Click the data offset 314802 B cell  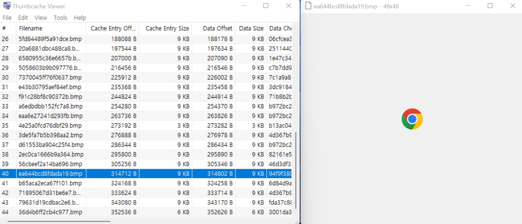(220, 173)
